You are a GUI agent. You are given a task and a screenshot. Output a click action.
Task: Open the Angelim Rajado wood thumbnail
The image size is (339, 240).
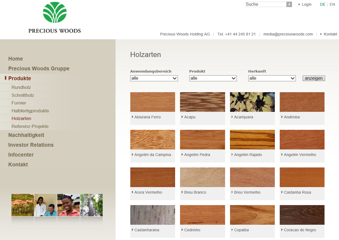tap(252, 140)
